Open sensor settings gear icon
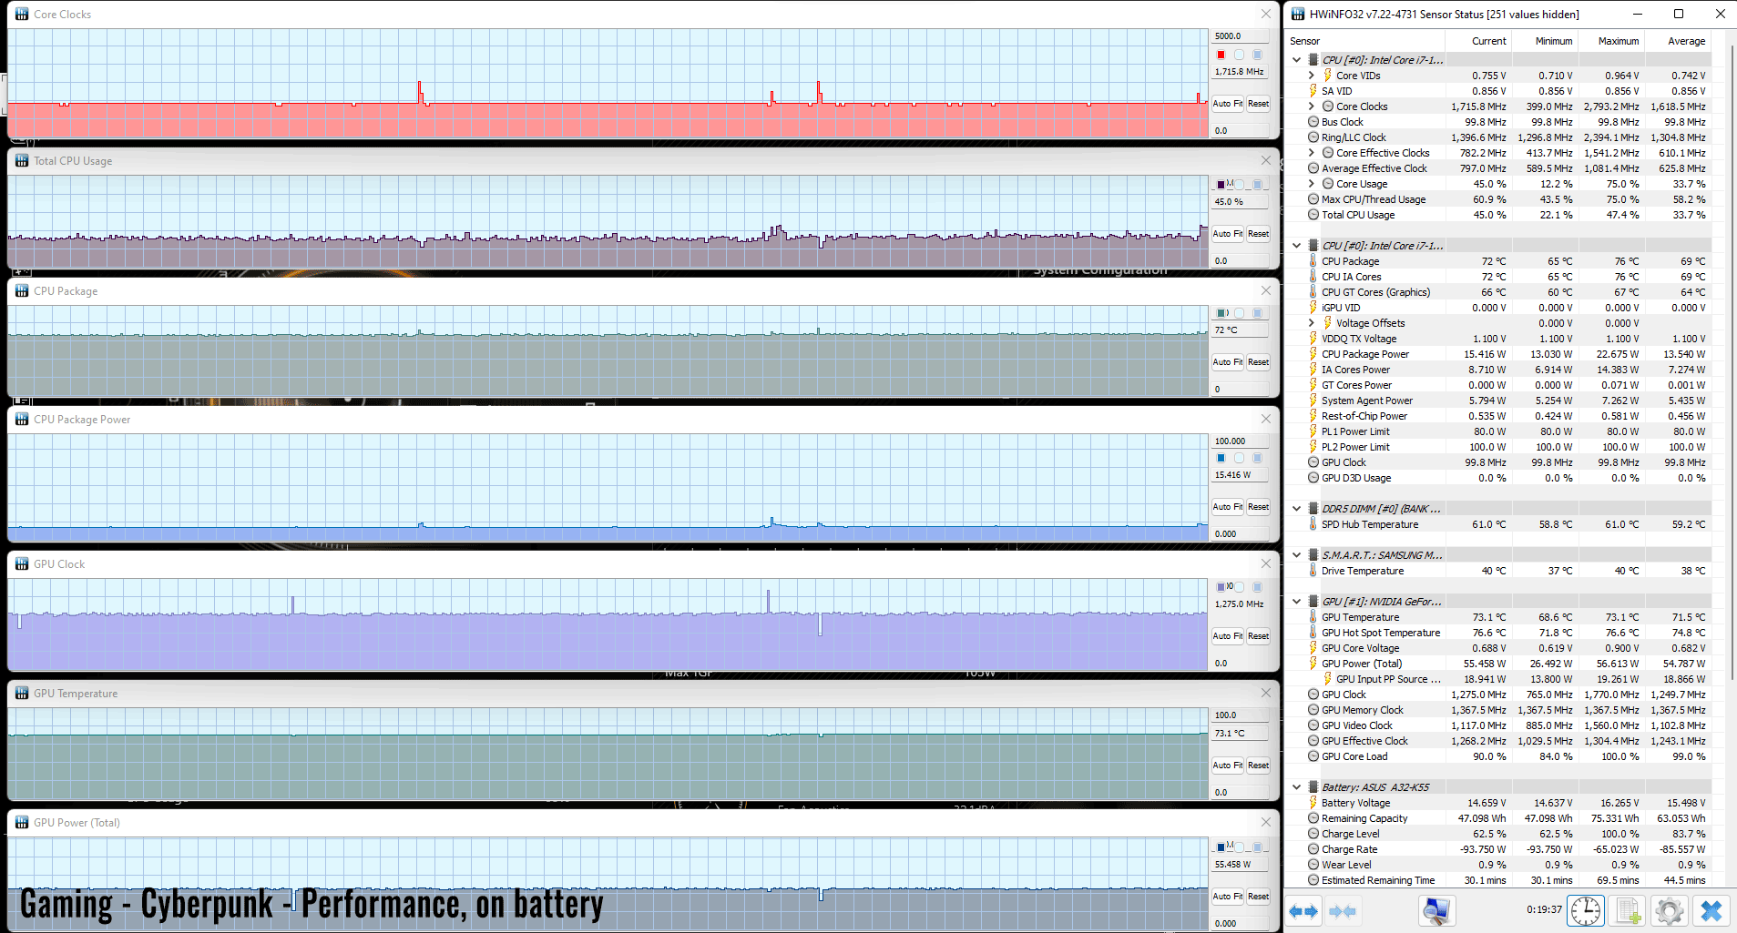This screenshot has width=1737, height=933. point(1670,910)
